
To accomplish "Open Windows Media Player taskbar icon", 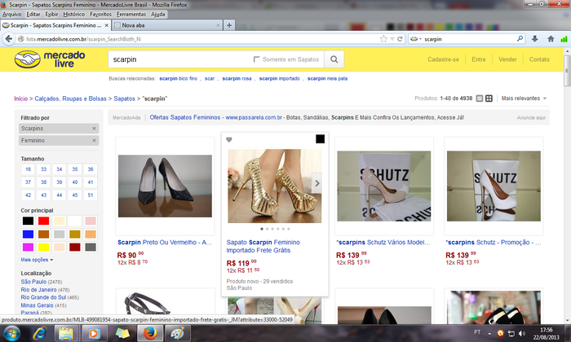I will (x=94, y=333).
